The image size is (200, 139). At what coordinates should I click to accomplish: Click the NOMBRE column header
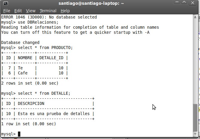pyautogui.click(x=25, y=58)
